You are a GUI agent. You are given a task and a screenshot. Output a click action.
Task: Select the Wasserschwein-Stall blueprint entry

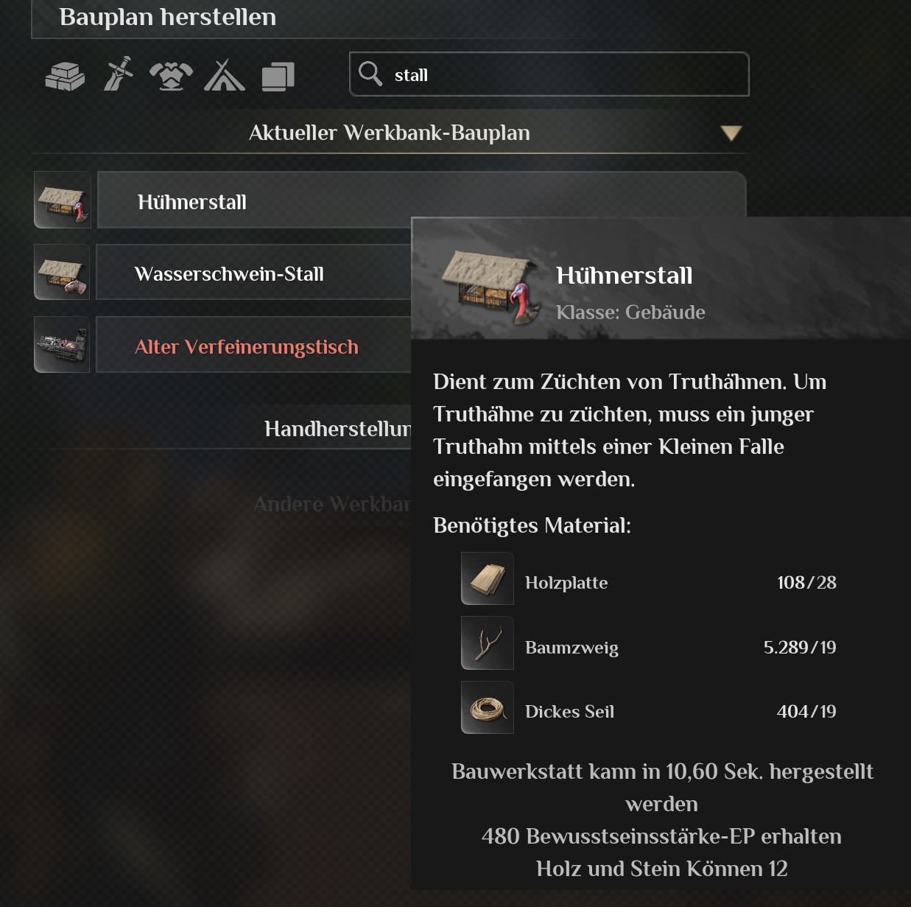[253, 273]
